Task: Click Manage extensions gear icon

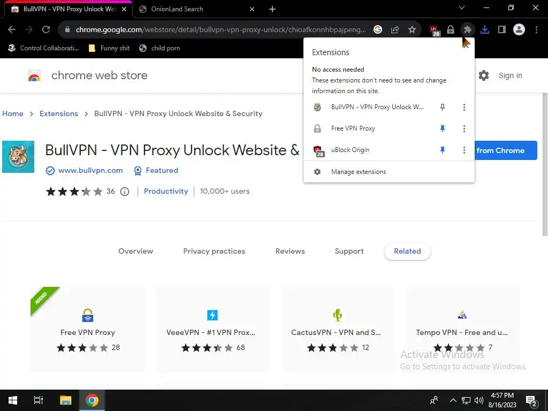Action: pos(317,172)
